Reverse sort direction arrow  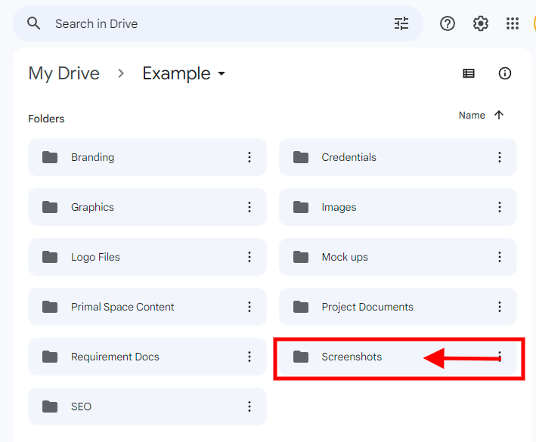(x=499, y=115)
